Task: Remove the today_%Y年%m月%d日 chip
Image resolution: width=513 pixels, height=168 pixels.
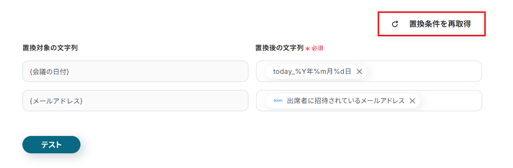Action: pyautogui.click(x=359, y=71)
